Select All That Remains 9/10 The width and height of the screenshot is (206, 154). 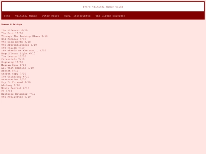pyautogui.click(x=18, y=68)
